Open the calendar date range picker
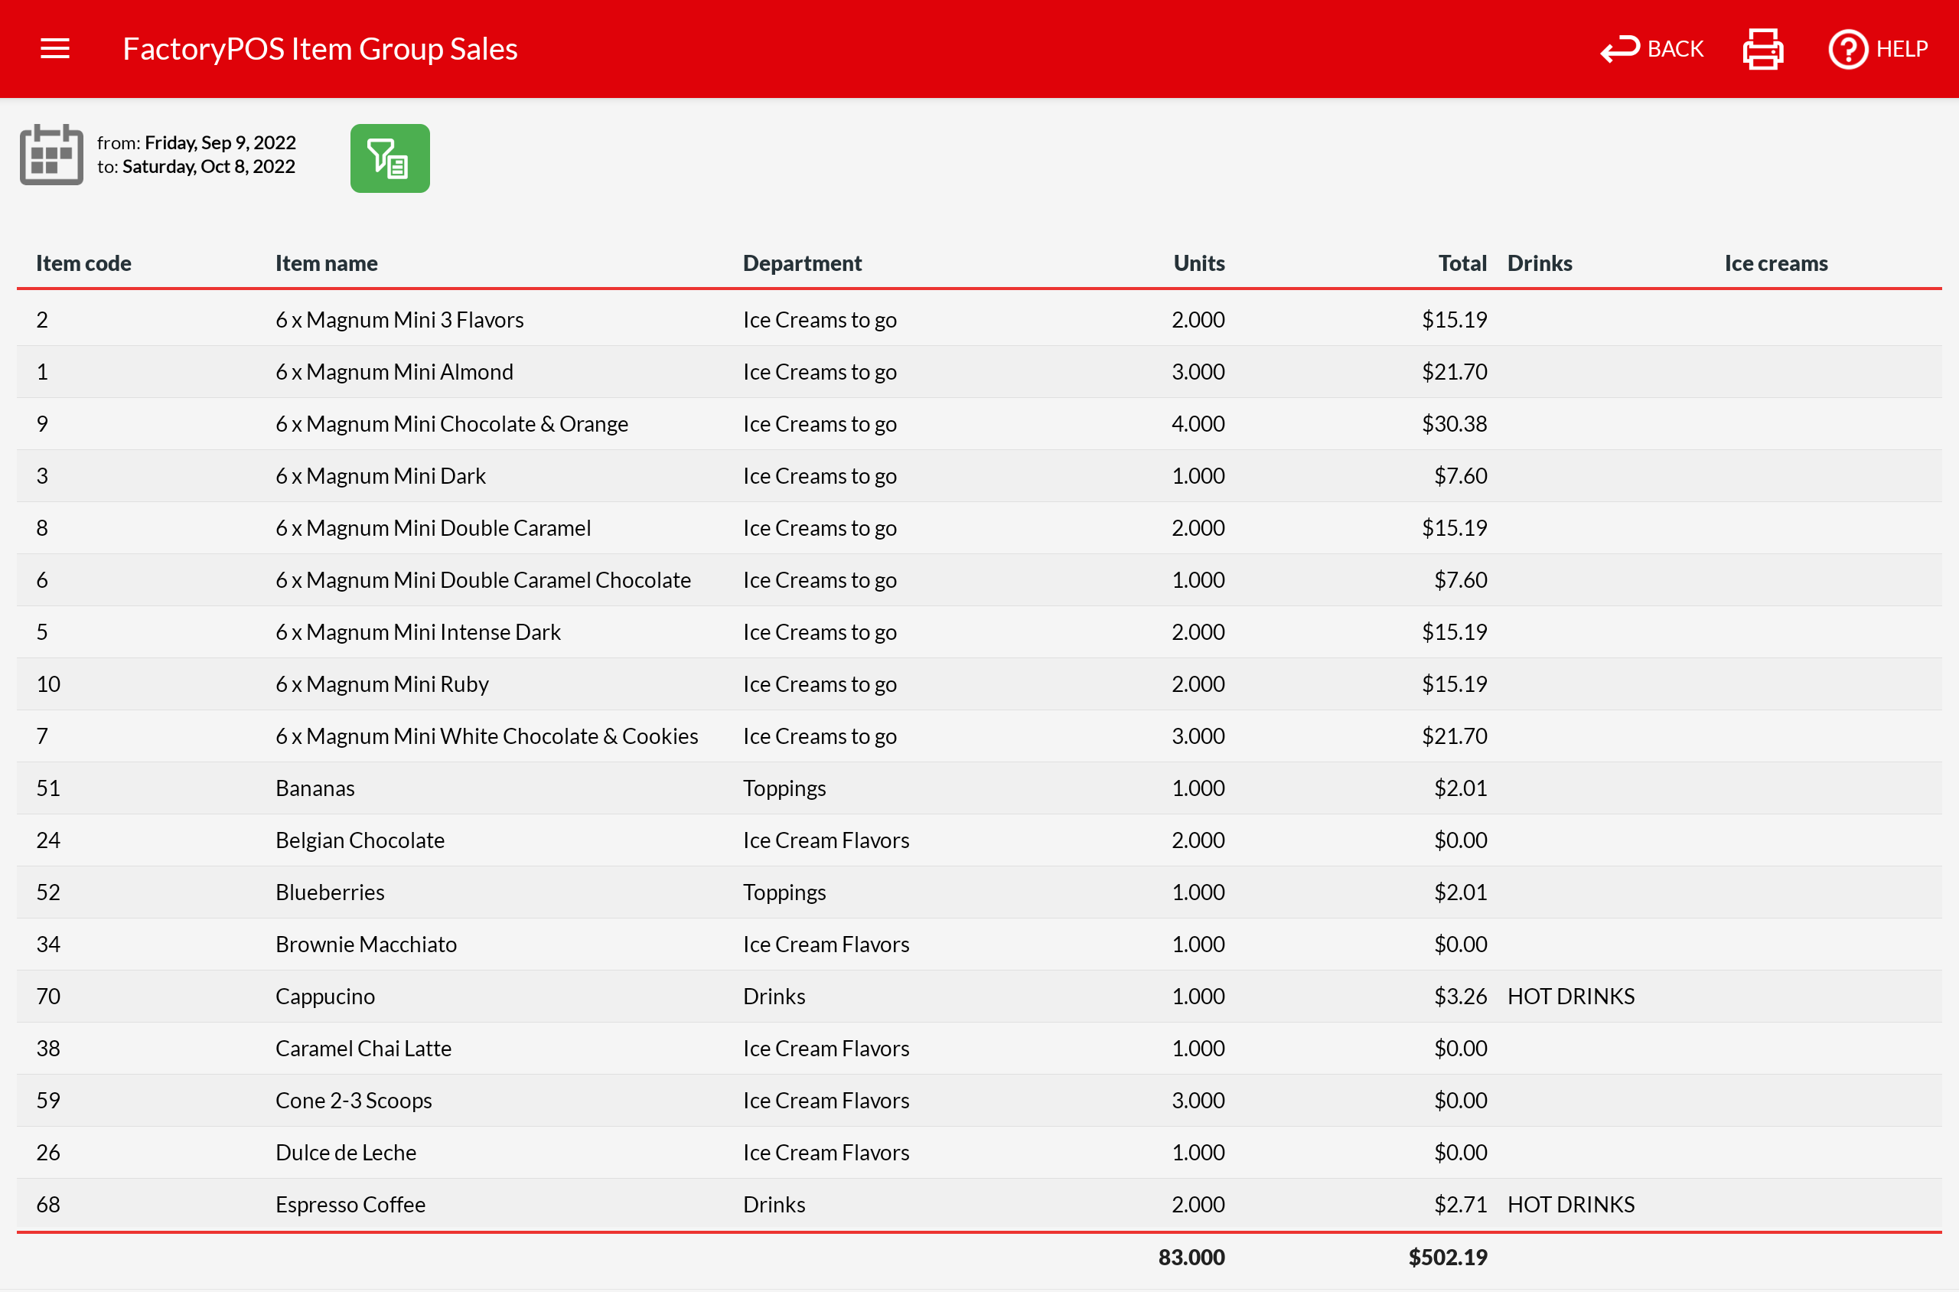This screenshot has height=1292, width=1959. pyautogui.click(x=51, y=155)
